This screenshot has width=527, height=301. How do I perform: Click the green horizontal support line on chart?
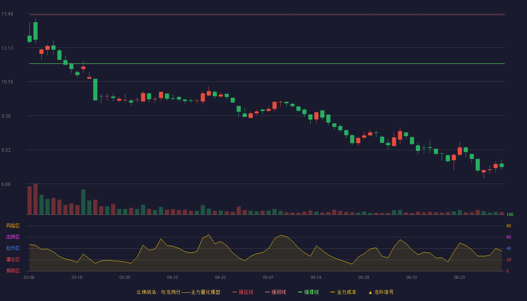[267, 64]
